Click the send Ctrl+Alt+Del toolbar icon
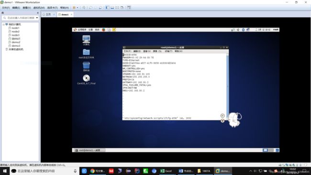Viewport: 311px width, 175px height. pyautogui.click(x=84, y=8)
